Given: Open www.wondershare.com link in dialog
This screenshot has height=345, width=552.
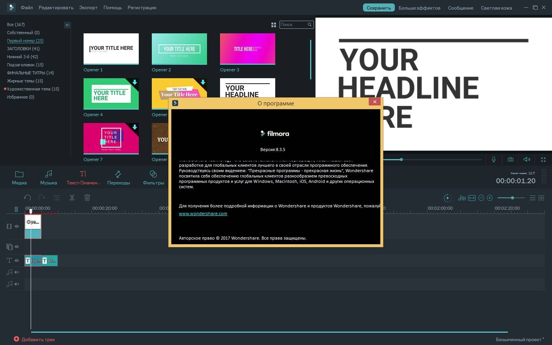Looking at the screenshot, I should click(x=203, y=214).
